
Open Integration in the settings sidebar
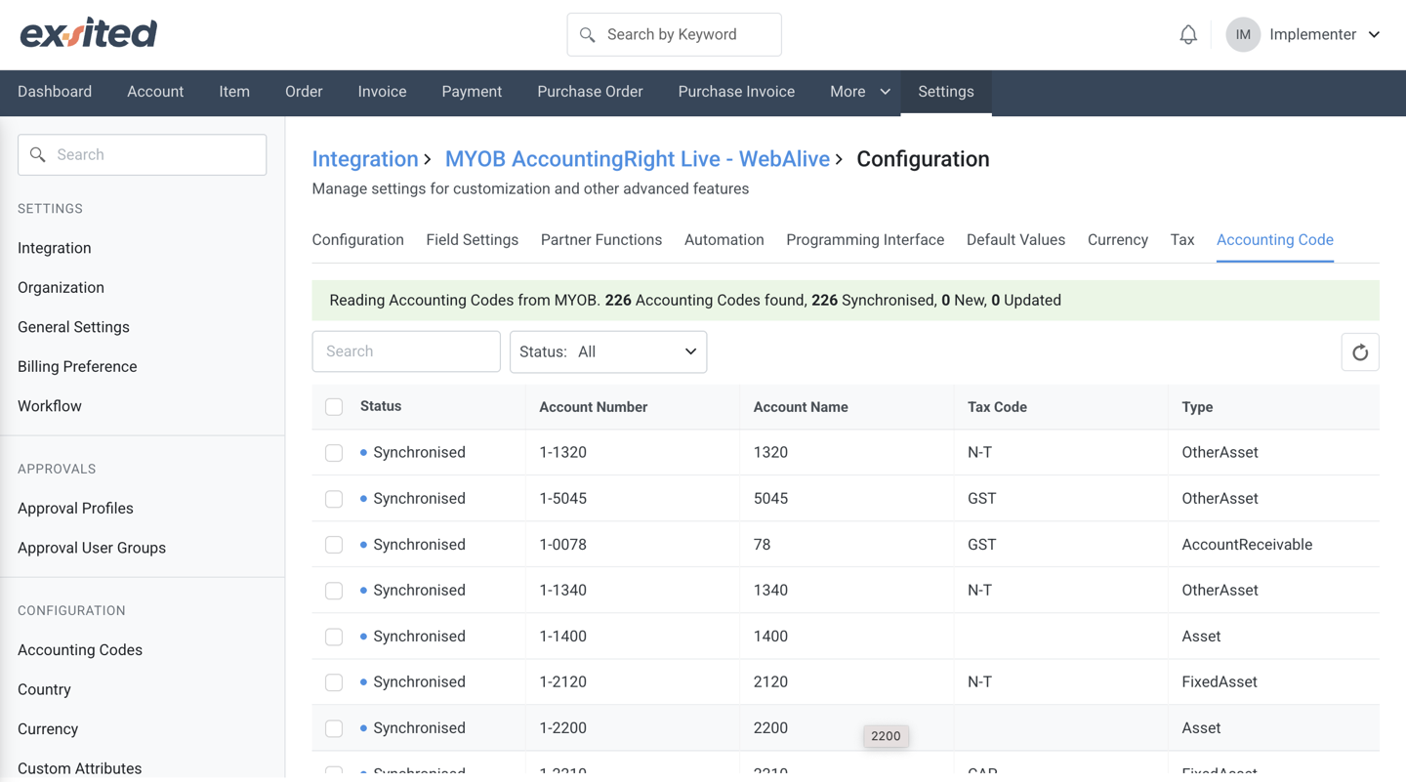coord(55,248)
